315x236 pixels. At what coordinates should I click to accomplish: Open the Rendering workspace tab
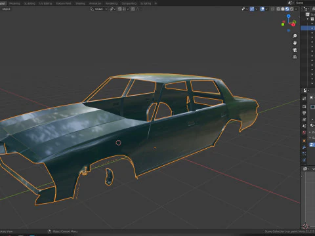(x=112, y=3)
